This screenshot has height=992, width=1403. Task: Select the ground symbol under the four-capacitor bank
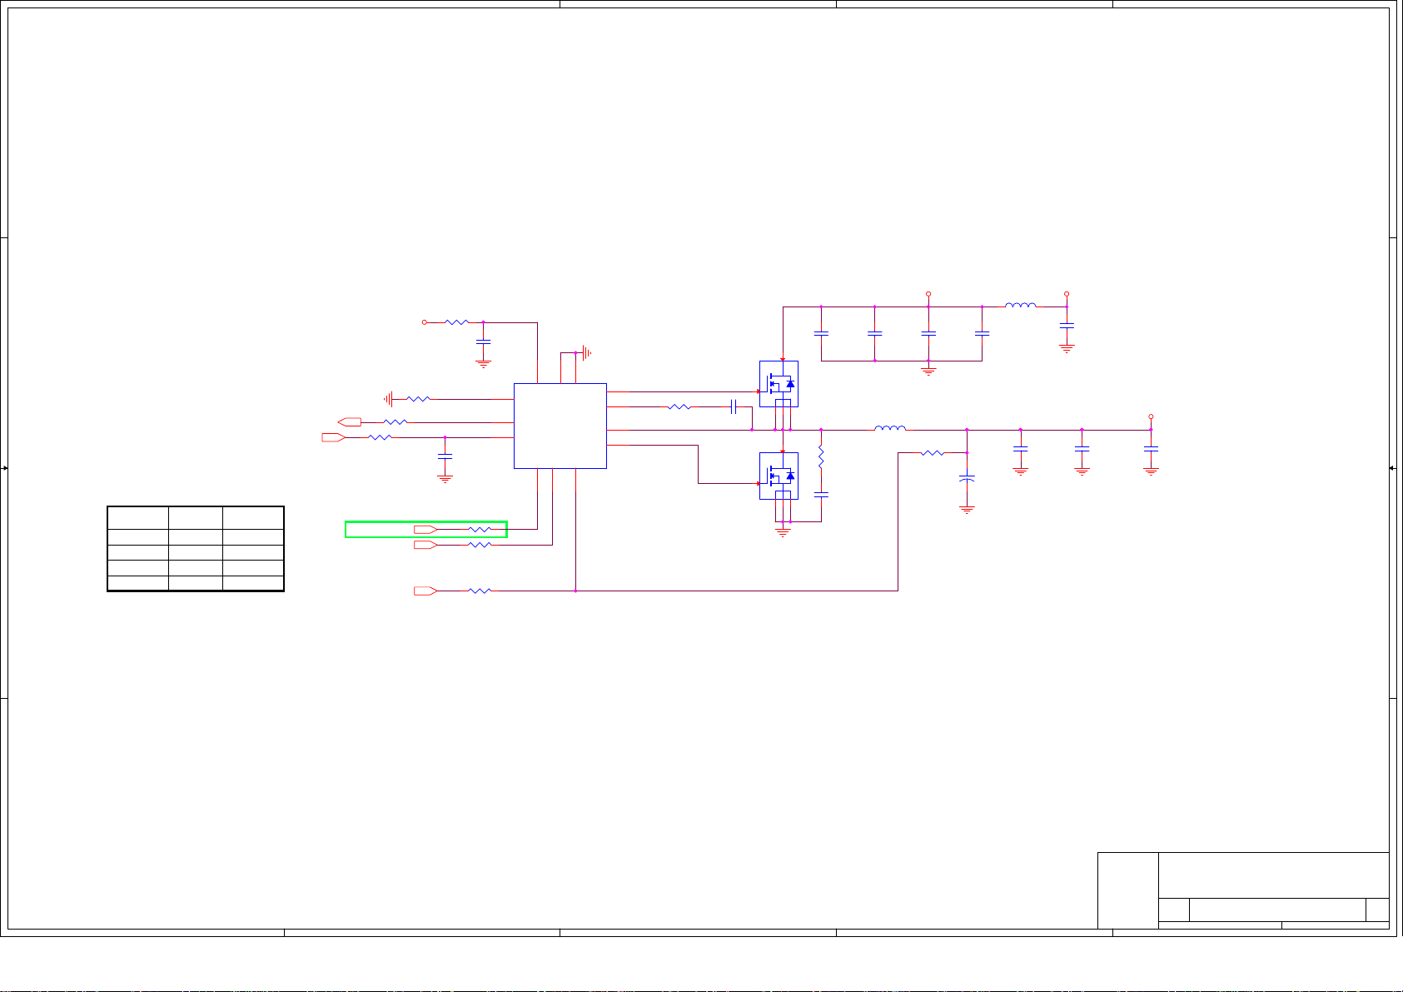pos(928,371)
